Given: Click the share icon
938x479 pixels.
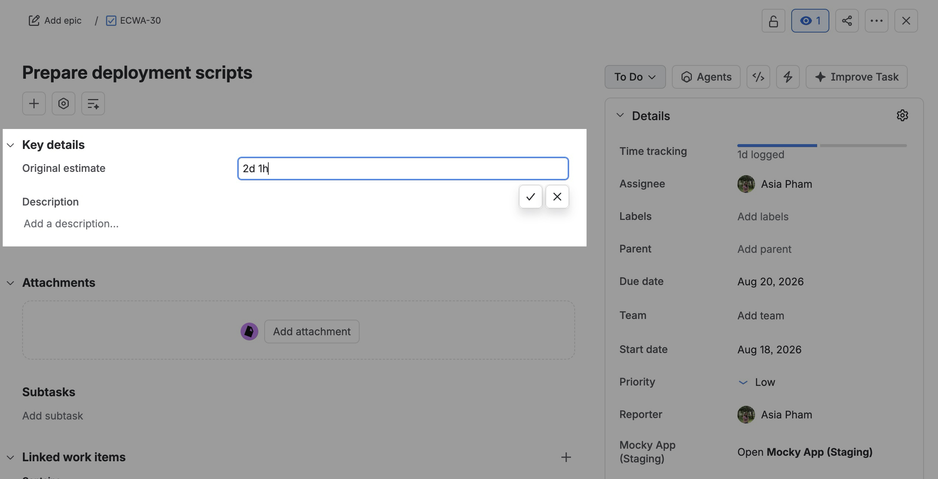Looking at the screenshot, I should 847,21.
